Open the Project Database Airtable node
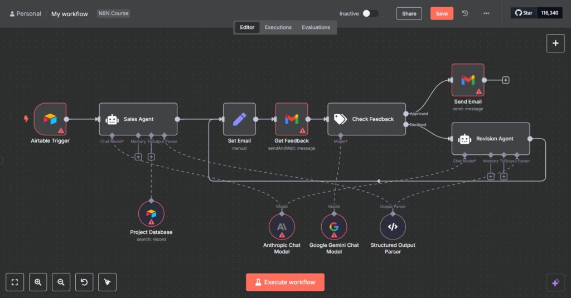The image size is (571, 298). [151, 214]
